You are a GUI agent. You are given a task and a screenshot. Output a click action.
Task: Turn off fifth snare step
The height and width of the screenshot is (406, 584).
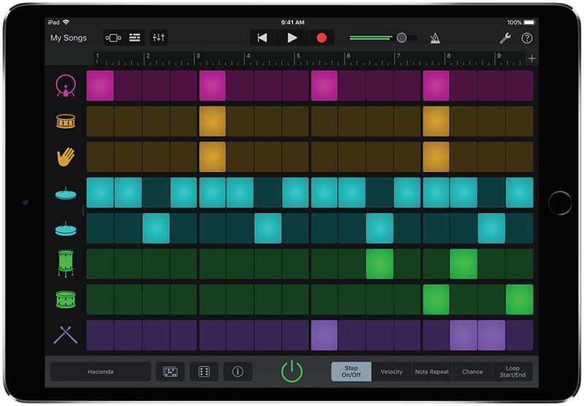212,121
